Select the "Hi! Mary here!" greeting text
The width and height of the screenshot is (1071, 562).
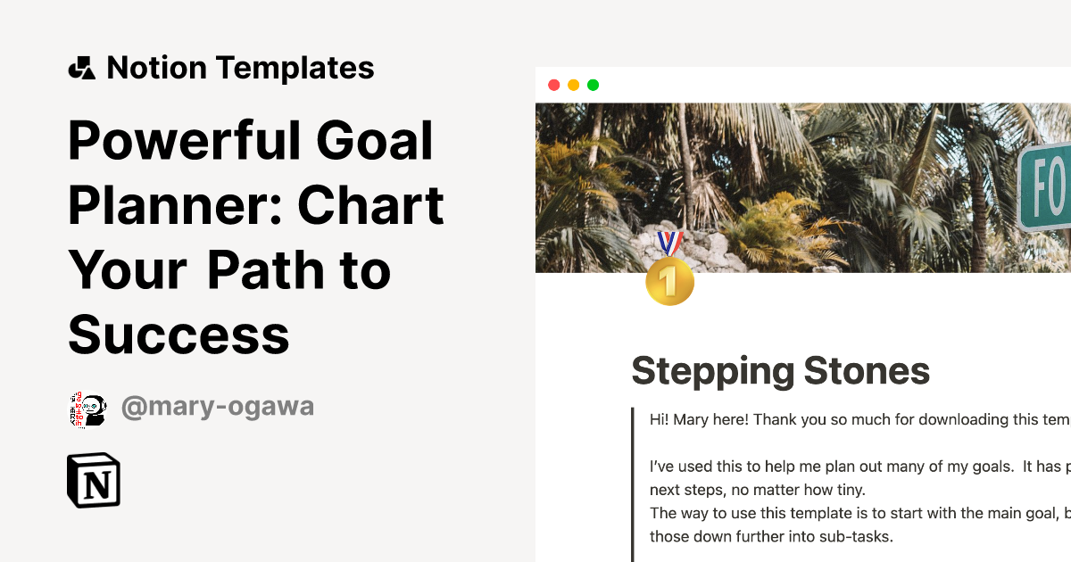pos(714,418)
